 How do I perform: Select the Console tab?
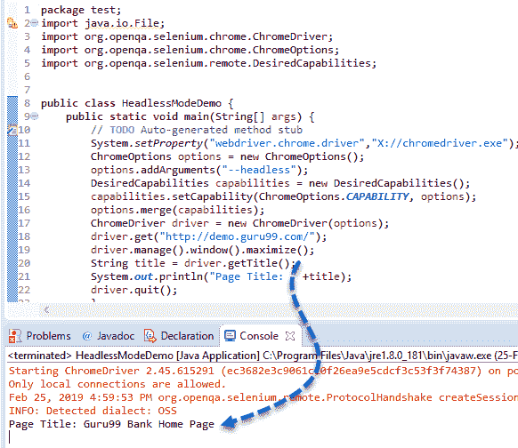[x=259, y=336]
